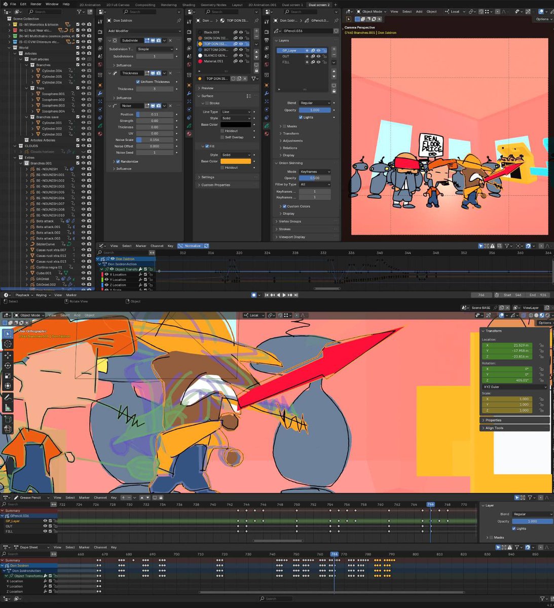This screenshot has height=608, width=554.
Task: Open Line Type dropdown set to Line
Action: 236,112
